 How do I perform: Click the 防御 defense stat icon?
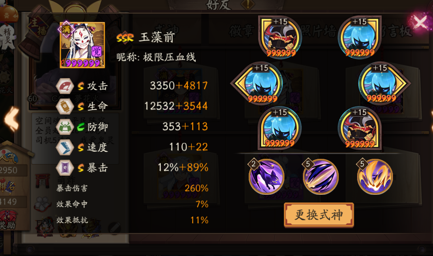point(65,127)
